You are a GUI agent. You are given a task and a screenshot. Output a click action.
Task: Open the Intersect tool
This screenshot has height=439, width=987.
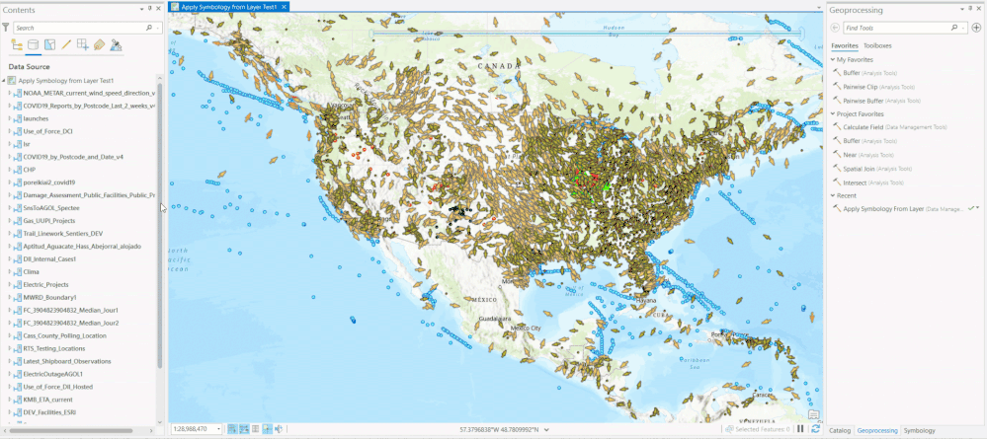tap(855, 183)
